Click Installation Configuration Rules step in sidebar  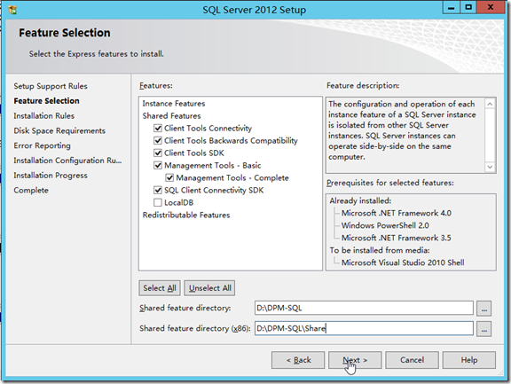click(67, 161)
